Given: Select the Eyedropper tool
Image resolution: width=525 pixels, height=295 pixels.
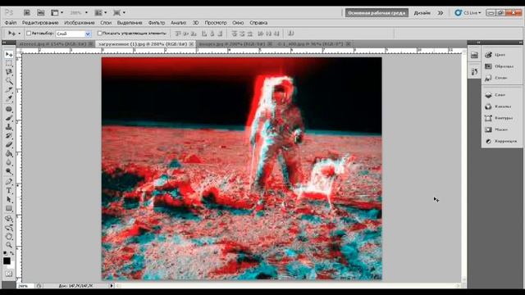Looking at the screenshot, I should [x=9, y=98].
